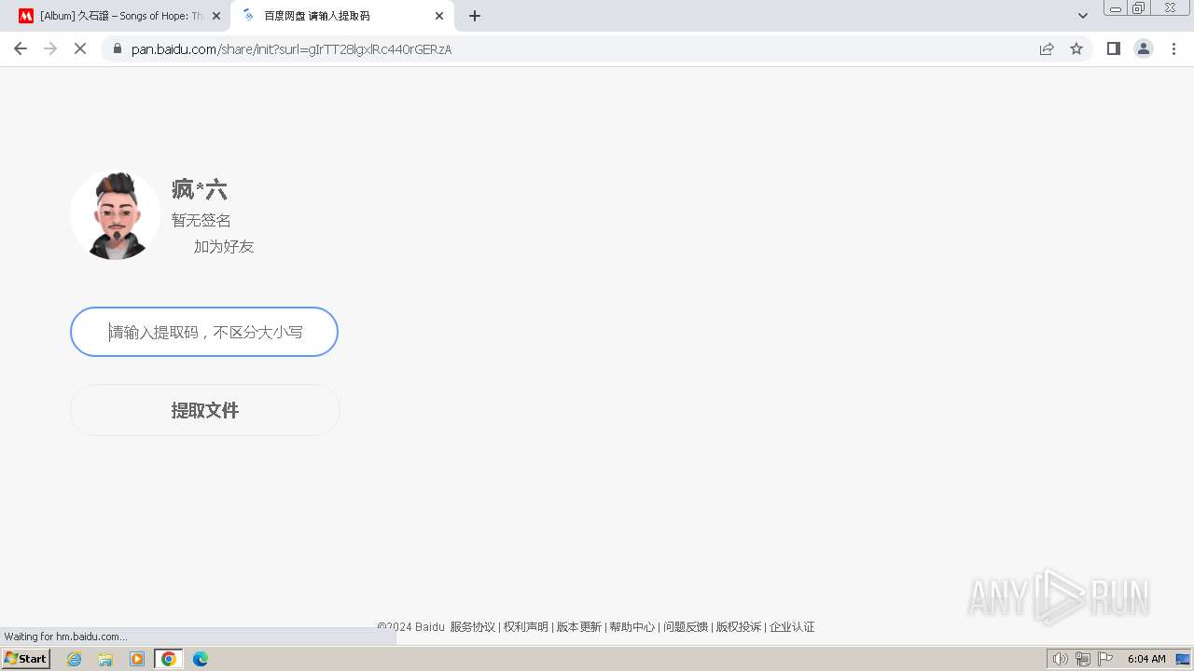Open Chrome three-dot menu
1194x671 pixels.
pos(1173,48)
